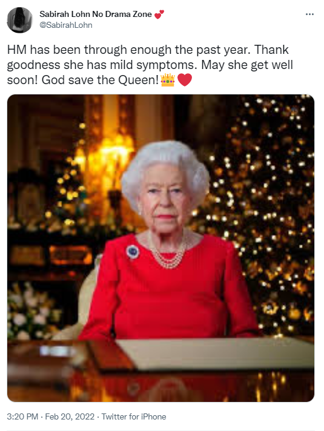The image size is (324, 431).
Task: Click the Feb 20, 2022 date link
Action: pos(70,416)
